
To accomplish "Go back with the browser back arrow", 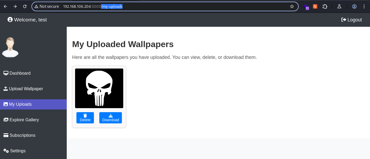I will coord(5,6).
